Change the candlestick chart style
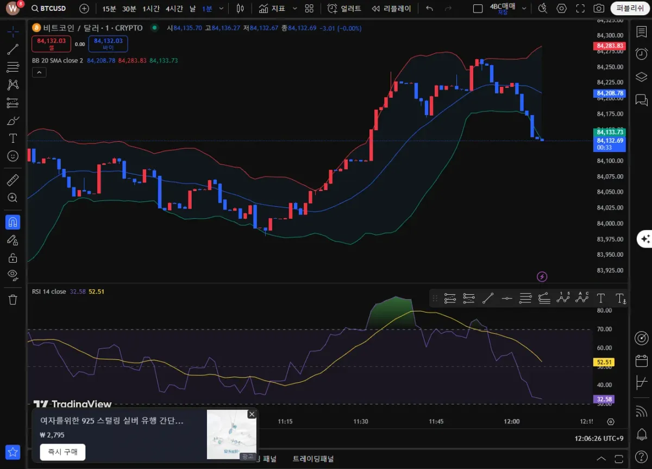The height and width of the screenshot is (469, 652). [x=240, y=9]
